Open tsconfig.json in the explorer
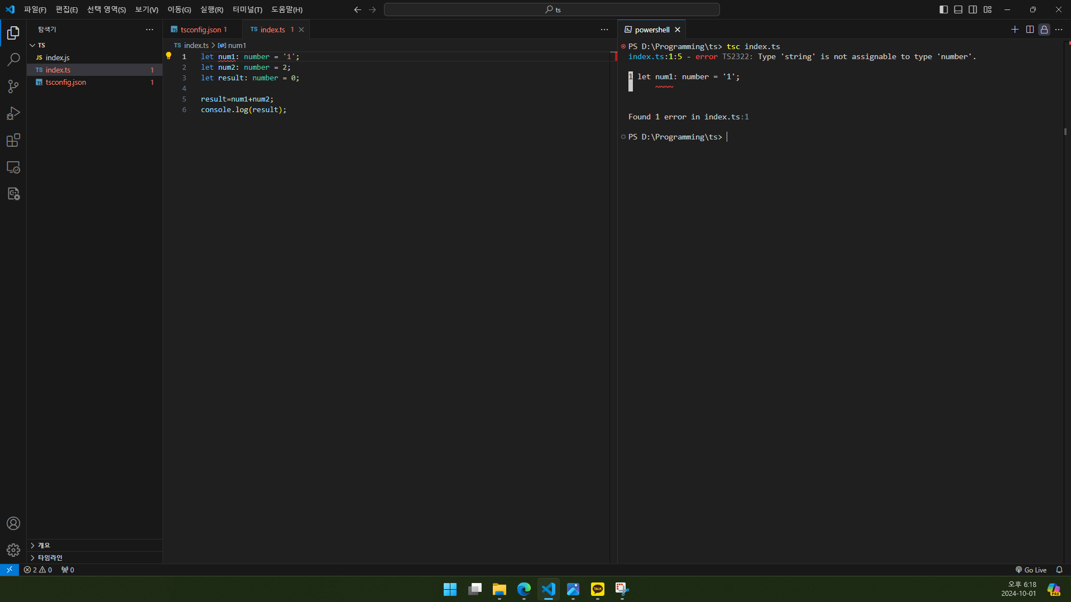Viewport: 1071px width, 602px height. (94, 82)
